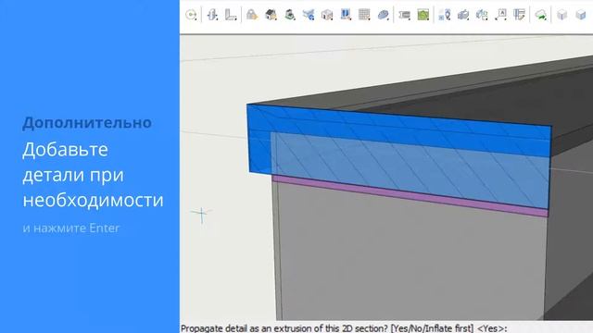Viewport: 593px width, 333px height.
Task: Click the sheet list with pencil icon
Action: (x=520, y=15)
